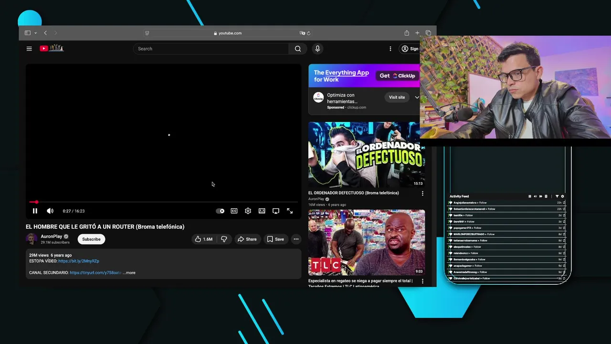
Task: Replay Angiejulianaotalora follow alert
Action: [564, 203]
